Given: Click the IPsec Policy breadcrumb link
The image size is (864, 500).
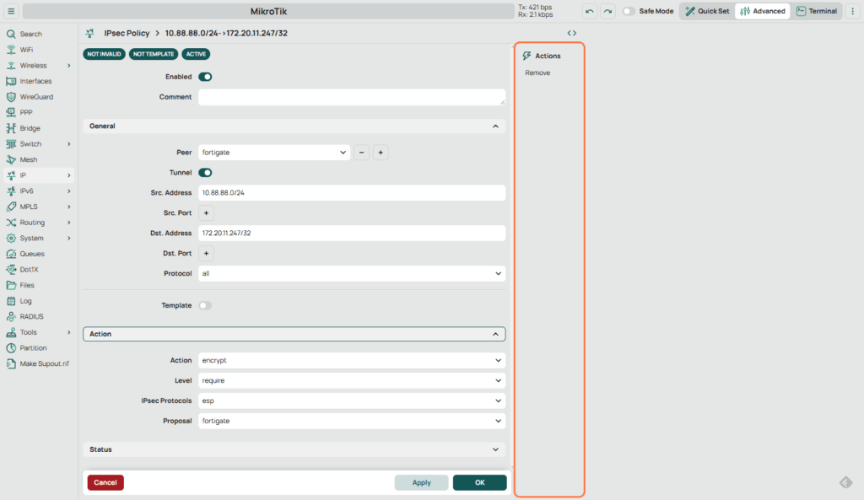Looking at the screenshot, I should pyautogui.click(x=127, y=33).
